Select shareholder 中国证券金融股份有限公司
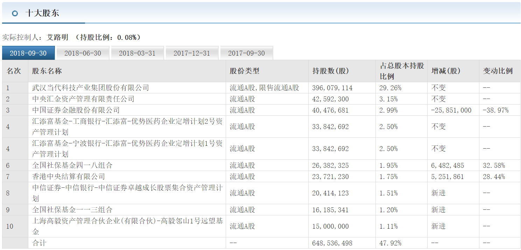Image resolution: width=521 pixels, height=250 pixels. point(76,110)
